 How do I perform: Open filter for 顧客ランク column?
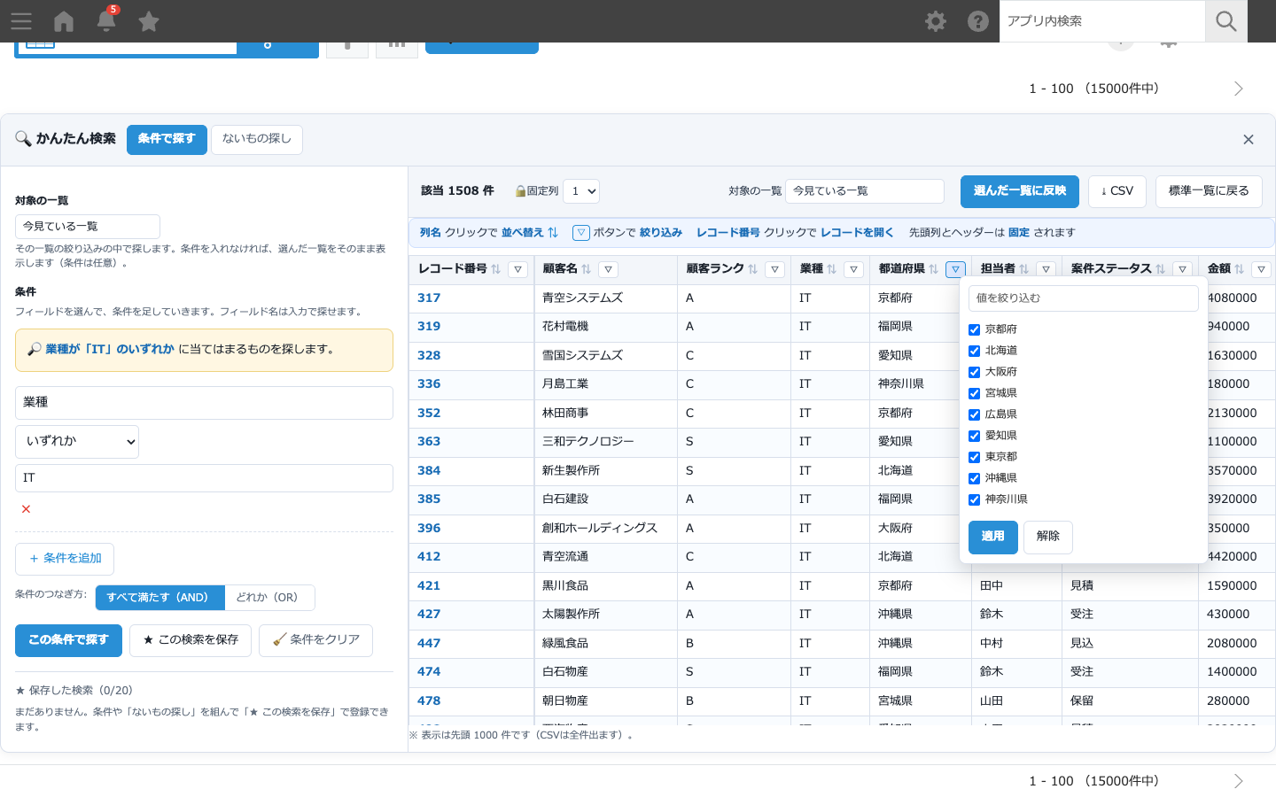coord(774,269)
